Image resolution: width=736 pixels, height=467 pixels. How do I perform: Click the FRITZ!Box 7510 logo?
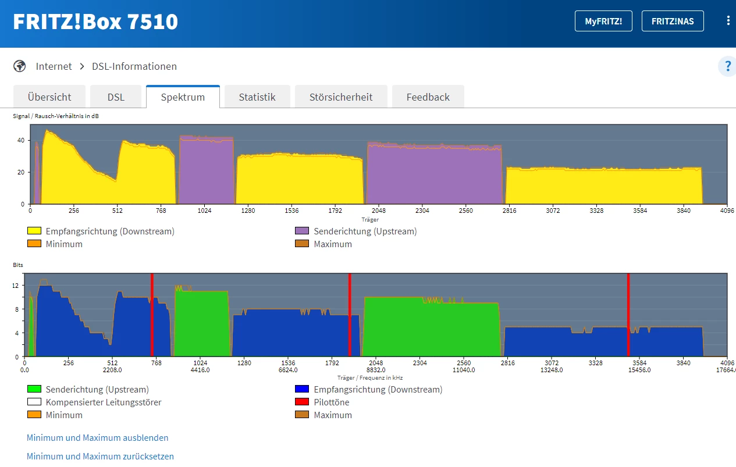(x=96, y=22)
